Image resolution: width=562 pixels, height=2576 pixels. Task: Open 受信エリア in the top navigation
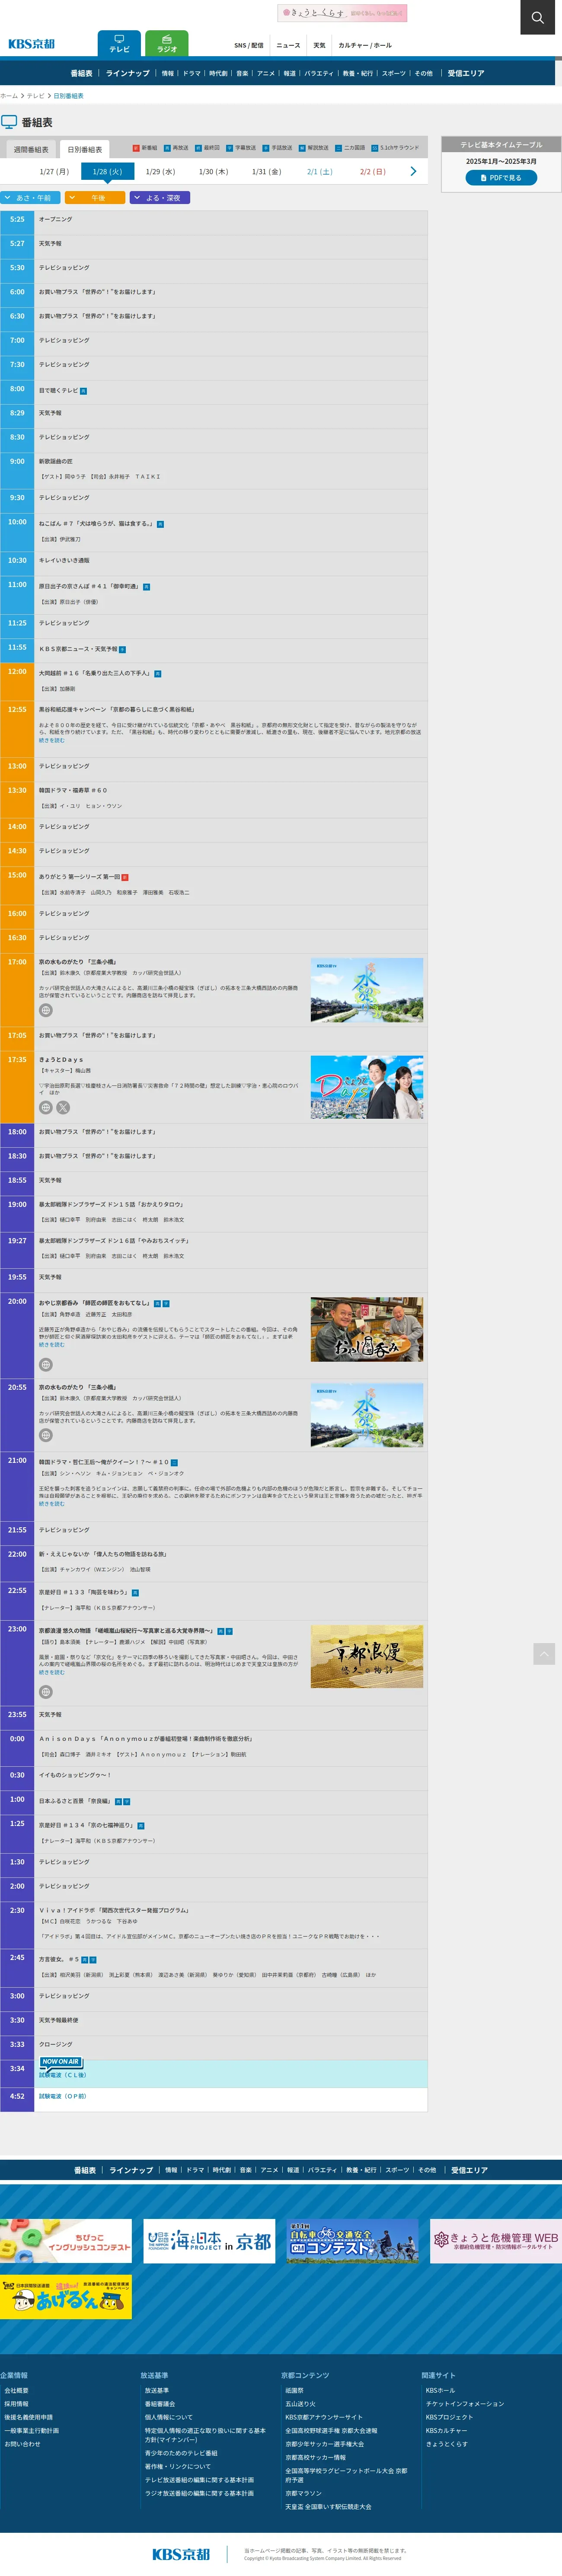tap(466, 73)
